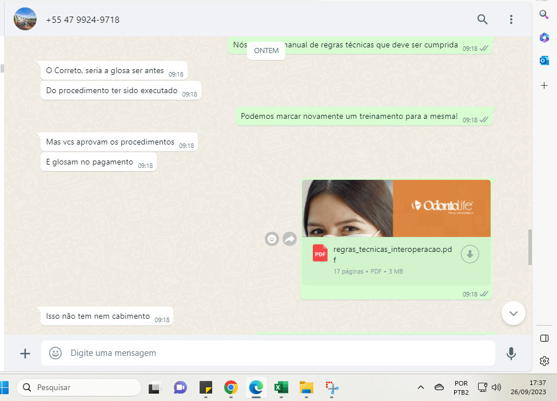
Task: Click the Windows taskbar Pesquisar search box
Action: 79,387
